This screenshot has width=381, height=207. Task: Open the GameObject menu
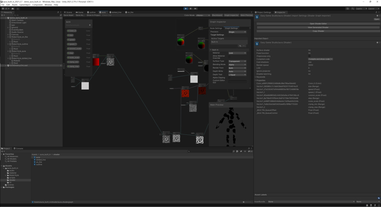coord(24,4)
